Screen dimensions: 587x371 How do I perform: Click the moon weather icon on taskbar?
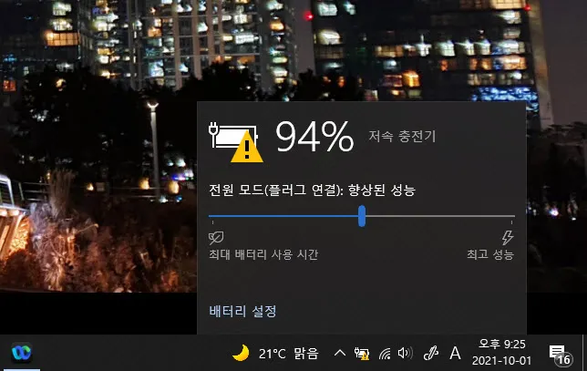(241, 353)
